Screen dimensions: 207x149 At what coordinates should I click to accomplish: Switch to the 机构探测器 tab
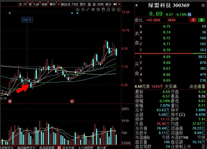coord(47,147)
